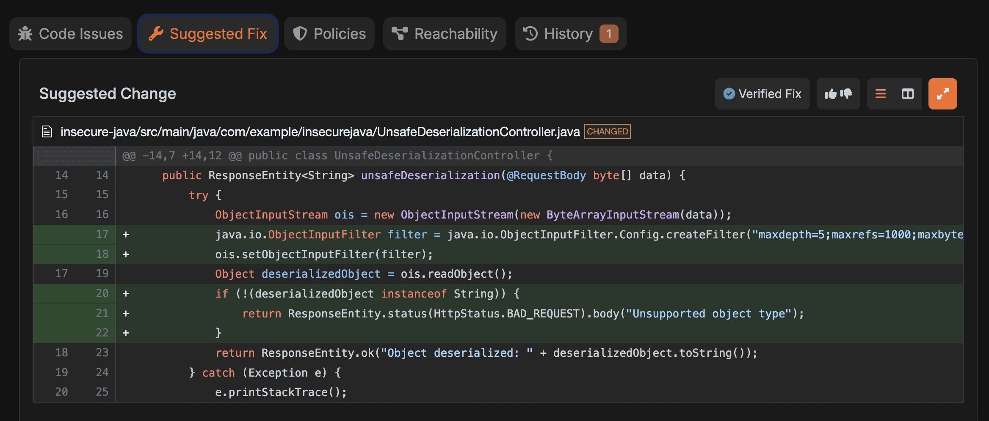Click the History count badge showing 1

(x=609, y=34)
